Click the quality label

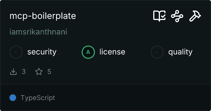coord(180,52)
